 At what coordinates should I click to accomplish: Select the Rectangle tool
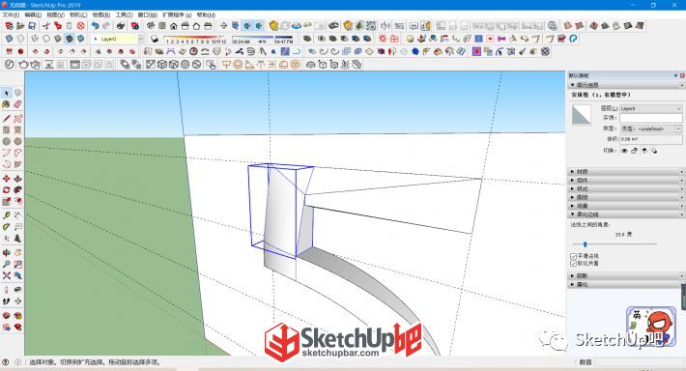6,129
